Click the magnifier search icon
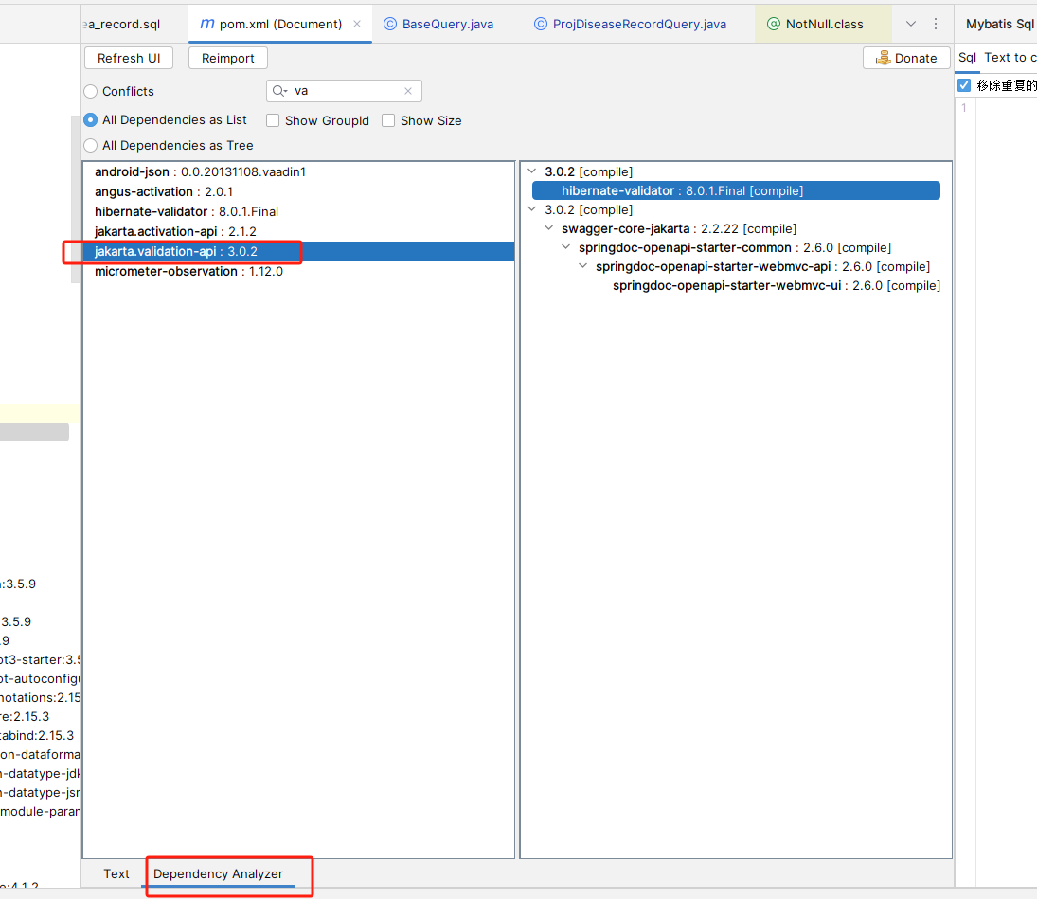 click(x=279, y=91)
